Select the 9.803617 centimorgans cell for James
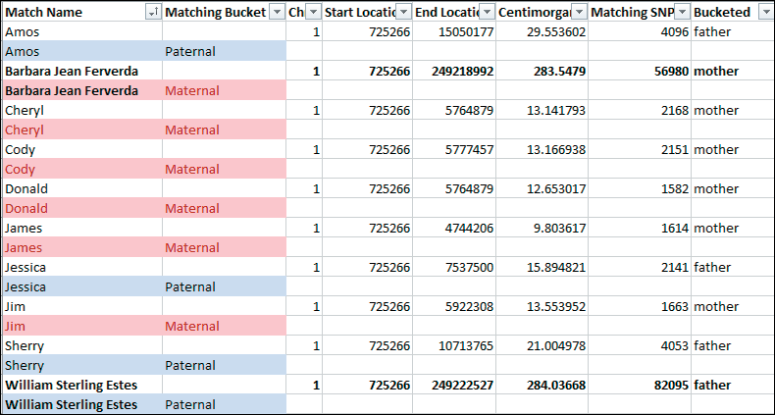Screen dimensions: 775x415 click(542, 229)
